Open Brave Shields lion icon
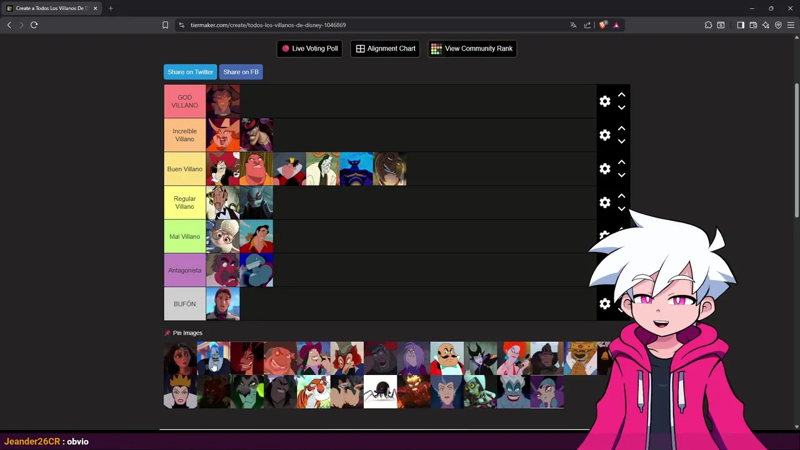The height and width of the screenshot is (450, 800). point(602,25)
